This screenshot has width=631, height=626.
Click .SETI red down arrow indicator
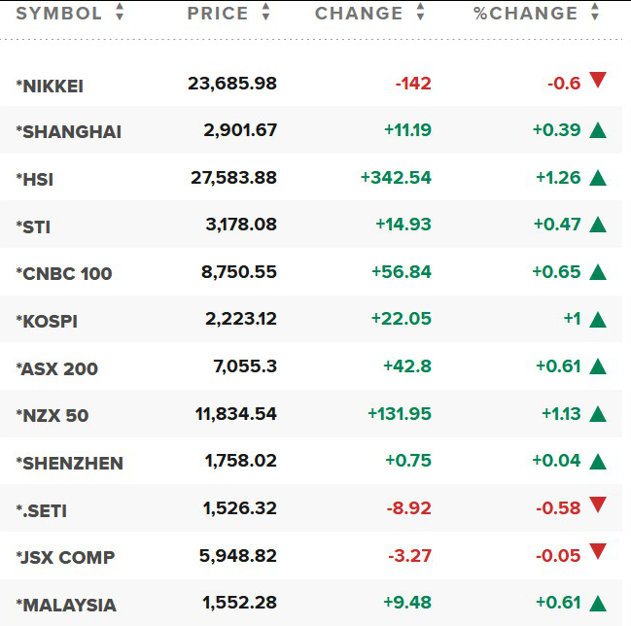598,504
